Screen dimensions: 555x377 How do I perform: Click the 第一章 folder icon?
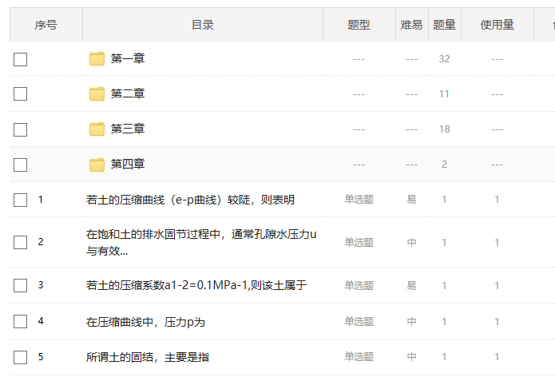(97, 58)
